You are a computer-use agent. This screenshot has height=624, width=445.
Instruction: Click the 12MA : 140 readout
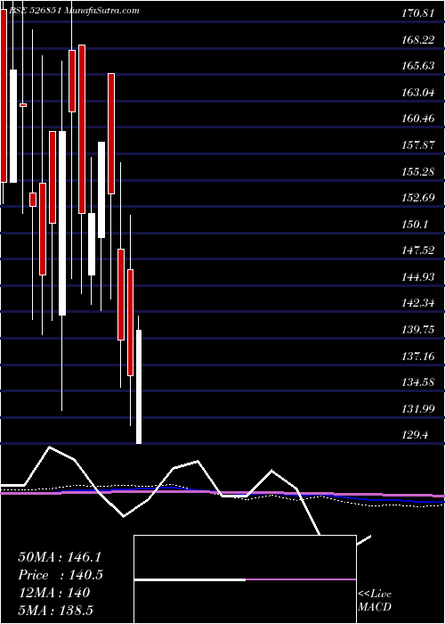click(54, 593)
